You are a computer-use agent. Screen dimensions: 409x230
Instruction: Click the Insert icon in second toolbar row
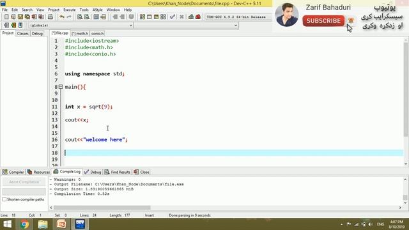[6, 26]
